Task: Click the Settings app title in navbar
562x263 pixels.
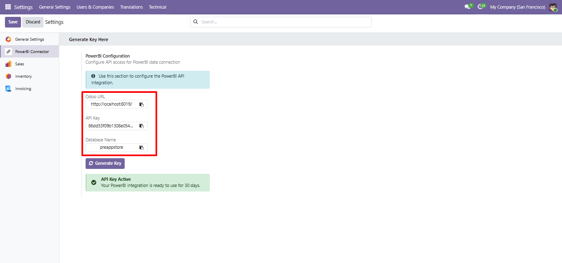Action: [x=23, y=7]
